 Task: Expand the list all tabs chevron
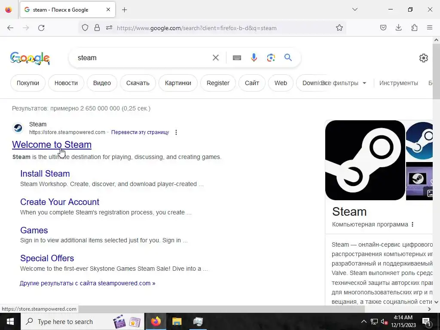point(355,9)
